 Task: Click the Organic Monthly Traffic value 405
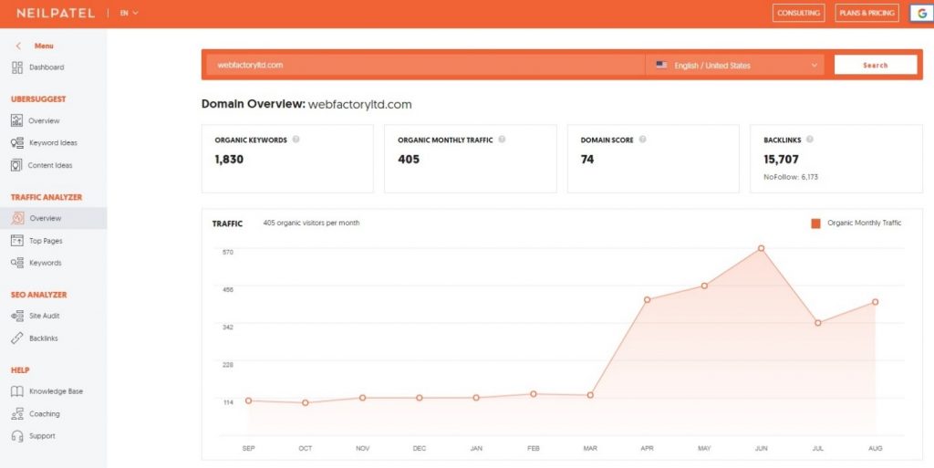click(409, 159)
